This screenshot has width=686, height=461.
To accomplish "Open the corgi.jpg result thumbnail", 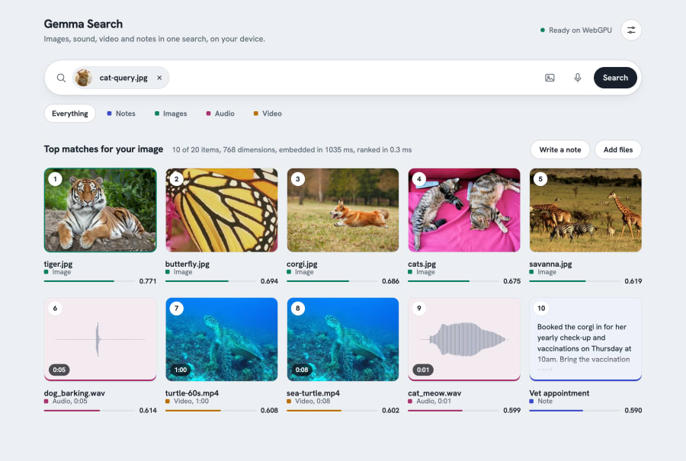I will [343, 210].
